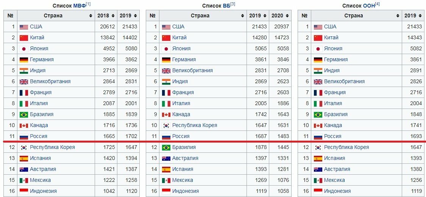Sort the ООН table by the 2019 column
426x197 pixels.
tap(420, 16)
